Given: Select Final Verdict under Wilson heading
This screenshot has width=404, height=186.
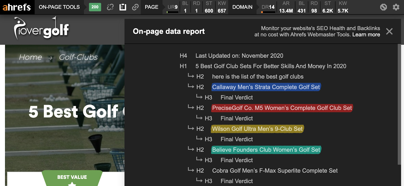Looking at the screenshot, I should (x=237, y=139).
